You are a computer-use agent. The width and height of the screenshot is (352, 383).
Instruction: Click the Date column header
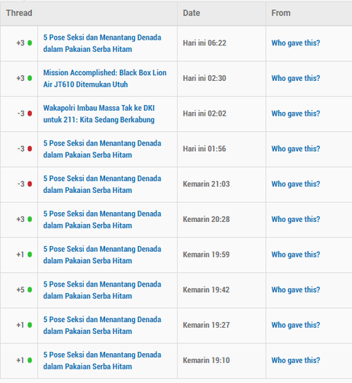pyautogui.click(x=192, y=13)
